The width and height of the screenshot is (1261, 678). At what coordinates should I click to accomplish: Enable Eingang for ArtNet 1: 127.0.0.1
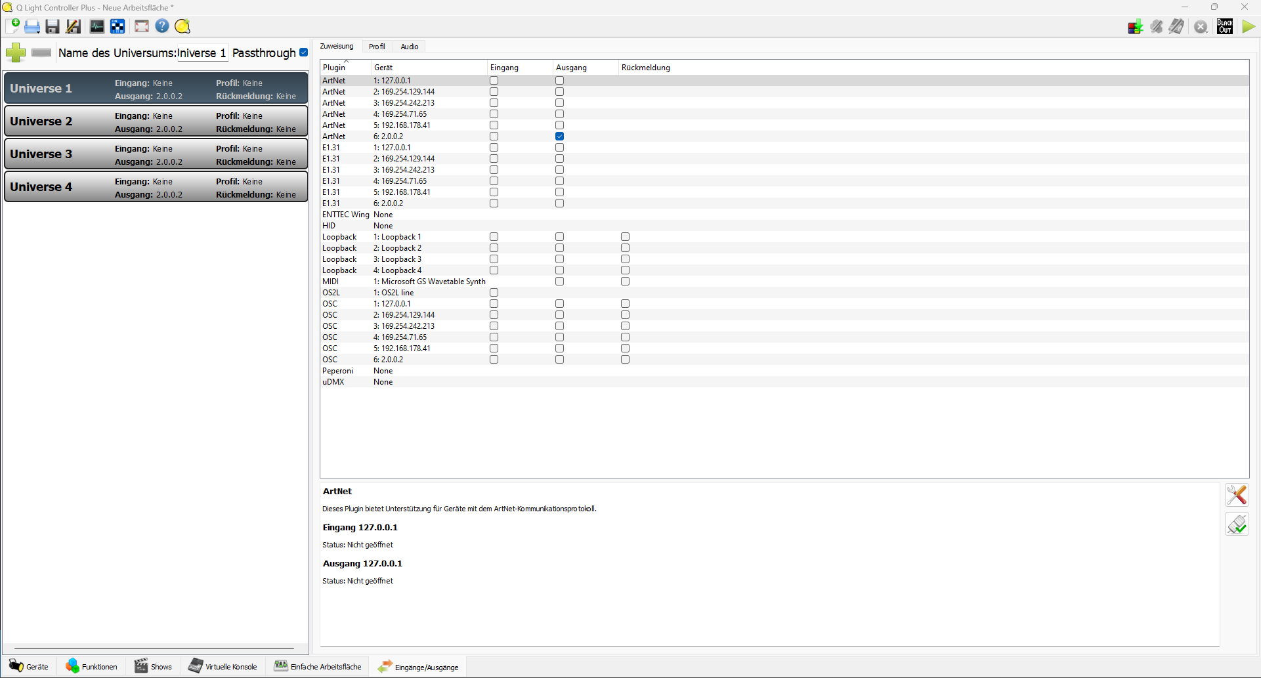[494, 81]
